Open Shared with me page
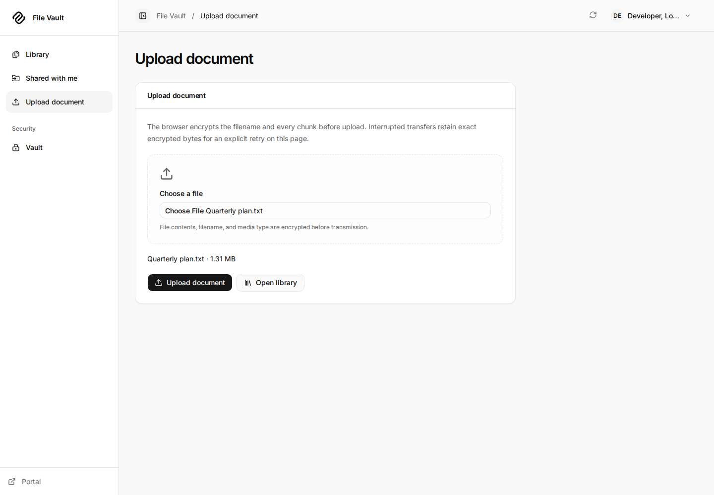 (x=59, y=78)
